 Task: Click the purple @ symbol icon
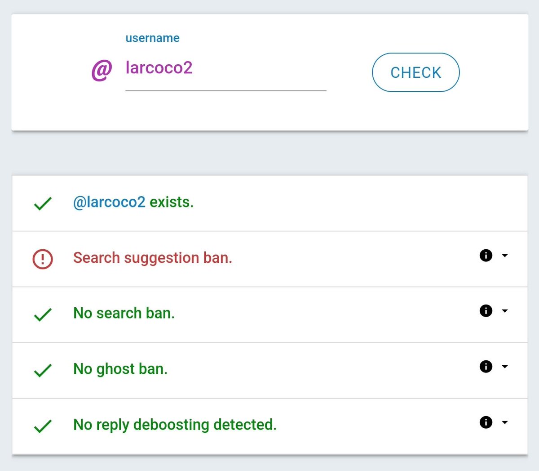tap(102, 70)
